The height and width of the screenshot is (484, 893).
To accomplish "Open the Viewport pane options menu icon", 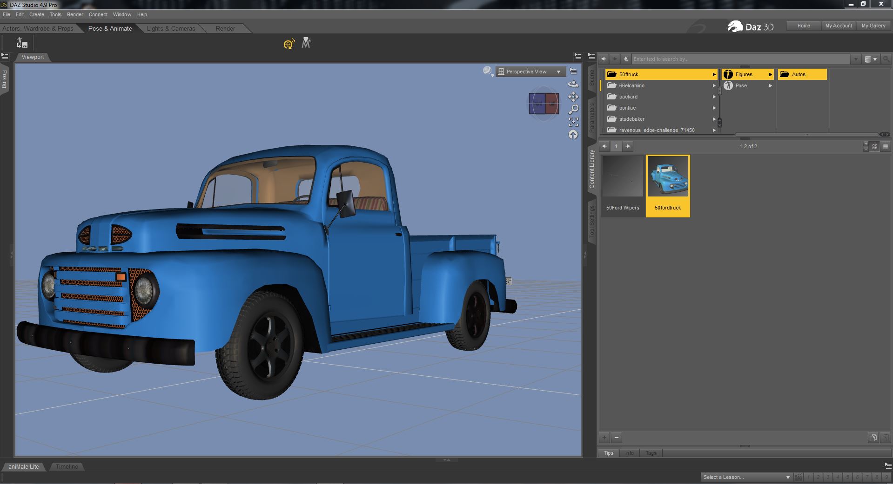I will 577,56.
